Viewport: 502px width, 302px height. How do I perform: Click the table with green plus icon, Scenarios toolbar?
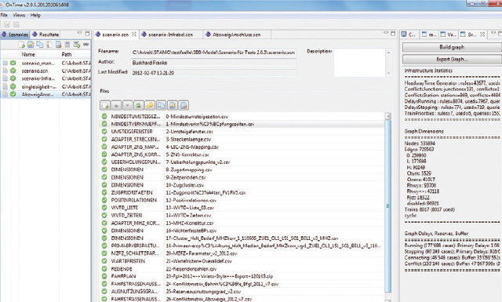[x=77, y=45]
